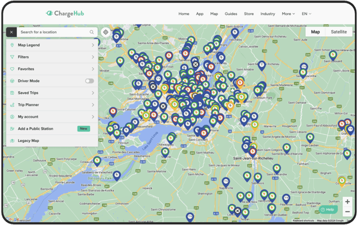358x225 pixels.
Task: Open the More dropdown menu
Action: click(288, 14)
